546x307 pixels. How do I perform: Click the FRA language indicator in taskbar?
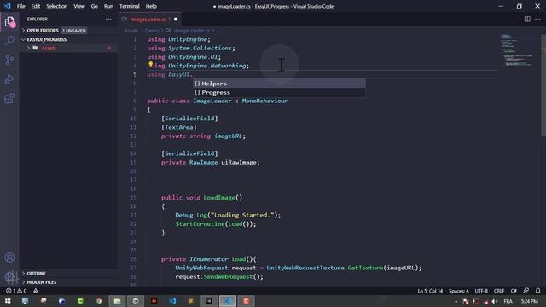[508, 301]
